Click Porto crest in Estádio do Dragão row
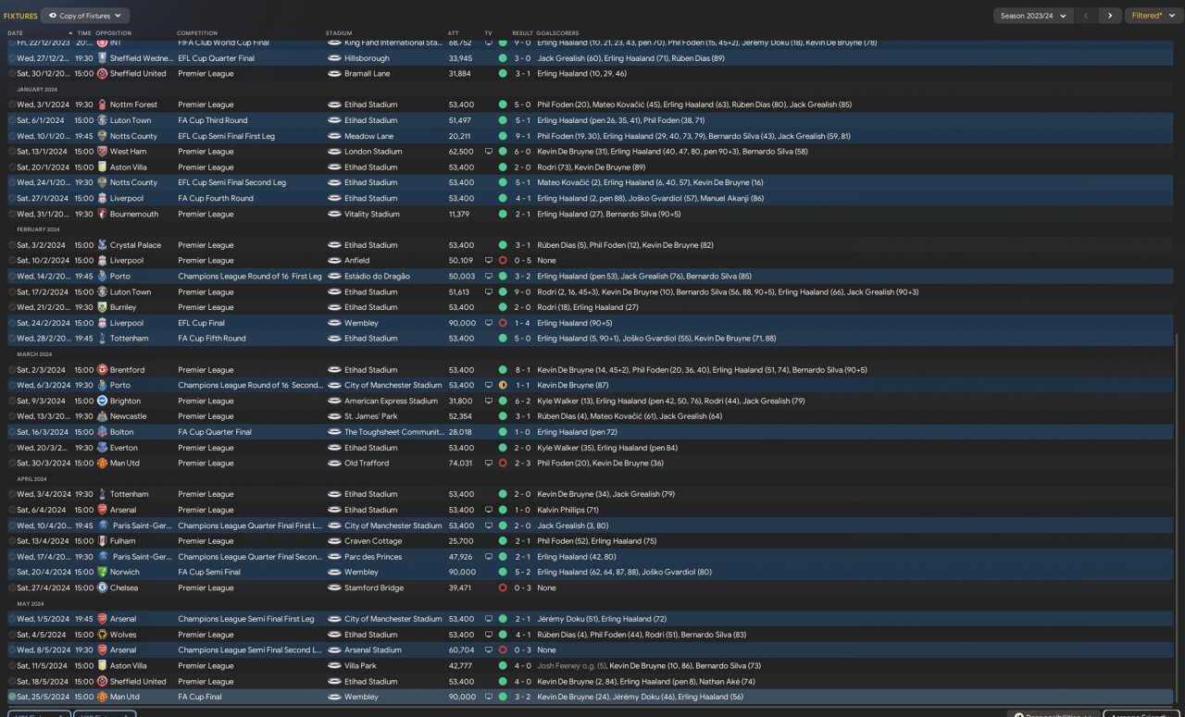Viewport: 1185px width, 717px height. click(x=102, y=276)
